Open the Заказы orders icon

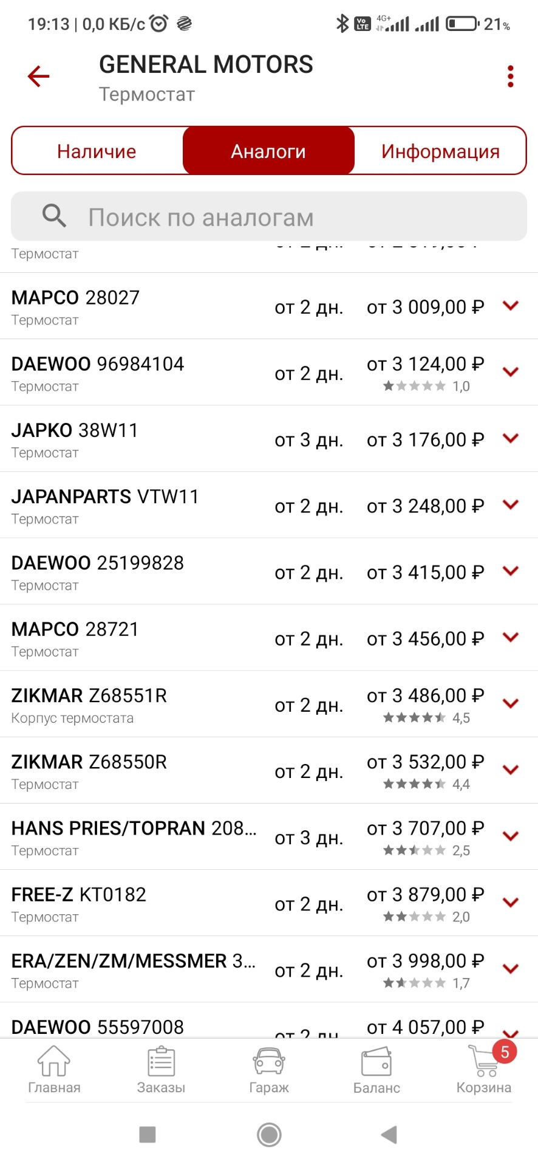[x=162, y=1061]
